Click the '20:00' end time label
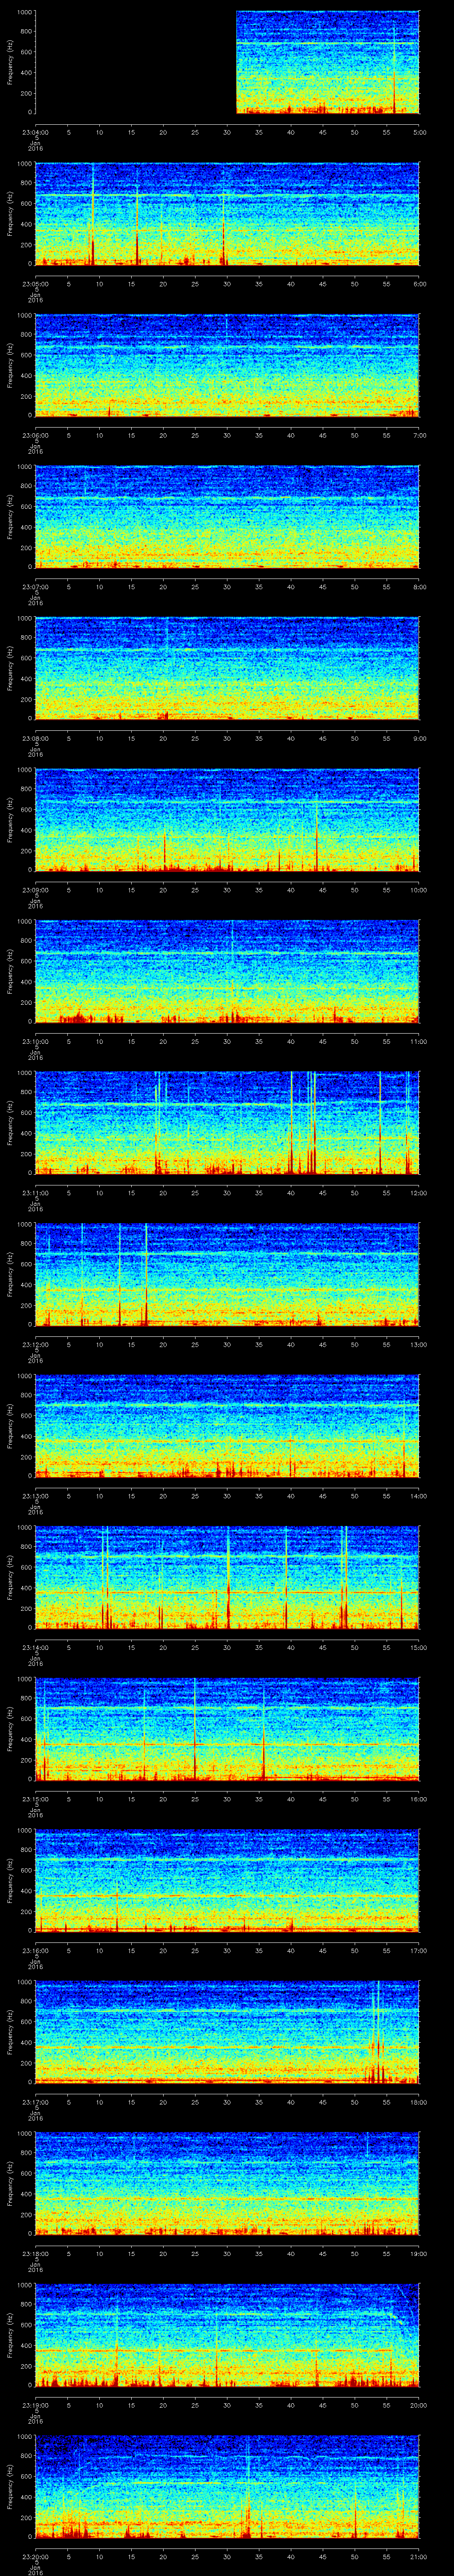Screen dimensions: 454x2576 pyautogui.click(x=419, y=2405)
